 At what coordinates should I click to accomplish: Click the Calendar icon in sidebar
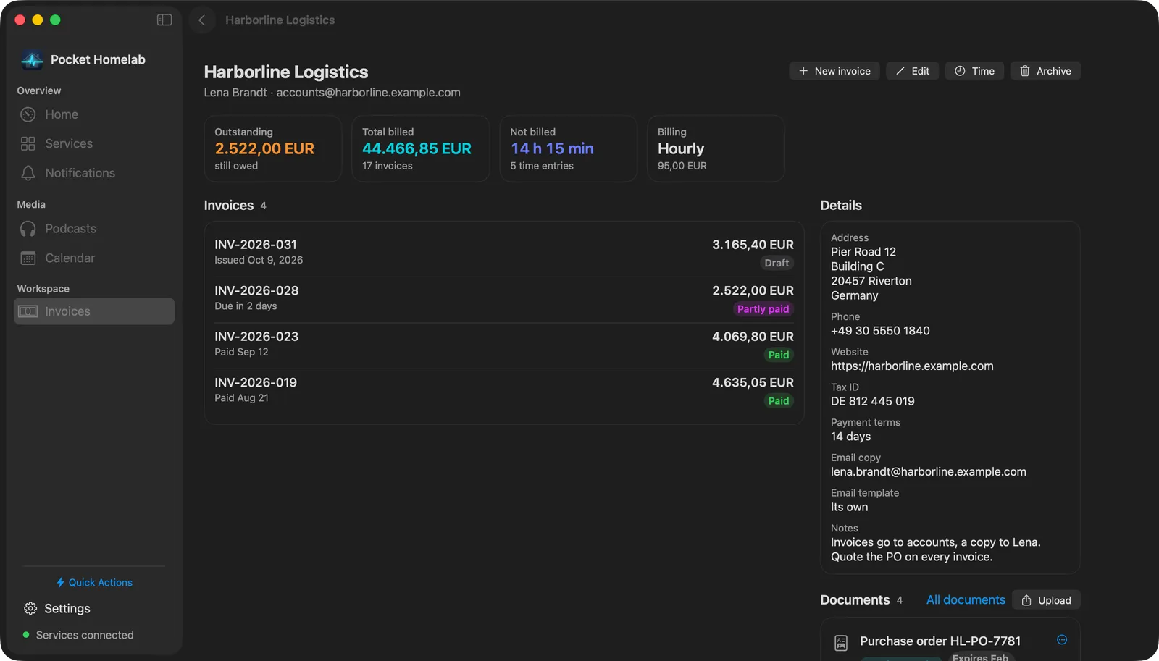(x=28, y=258)
